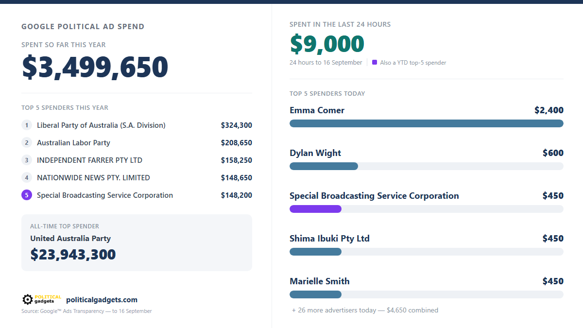This screenshot has width=583, height=328.
Task: Select Marielle Smith name
Action: click(x=320, y=281)
